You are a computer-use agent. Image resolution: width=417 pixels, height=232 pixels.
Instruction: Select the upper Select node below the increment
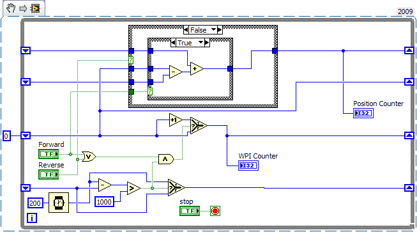(199, 125)
